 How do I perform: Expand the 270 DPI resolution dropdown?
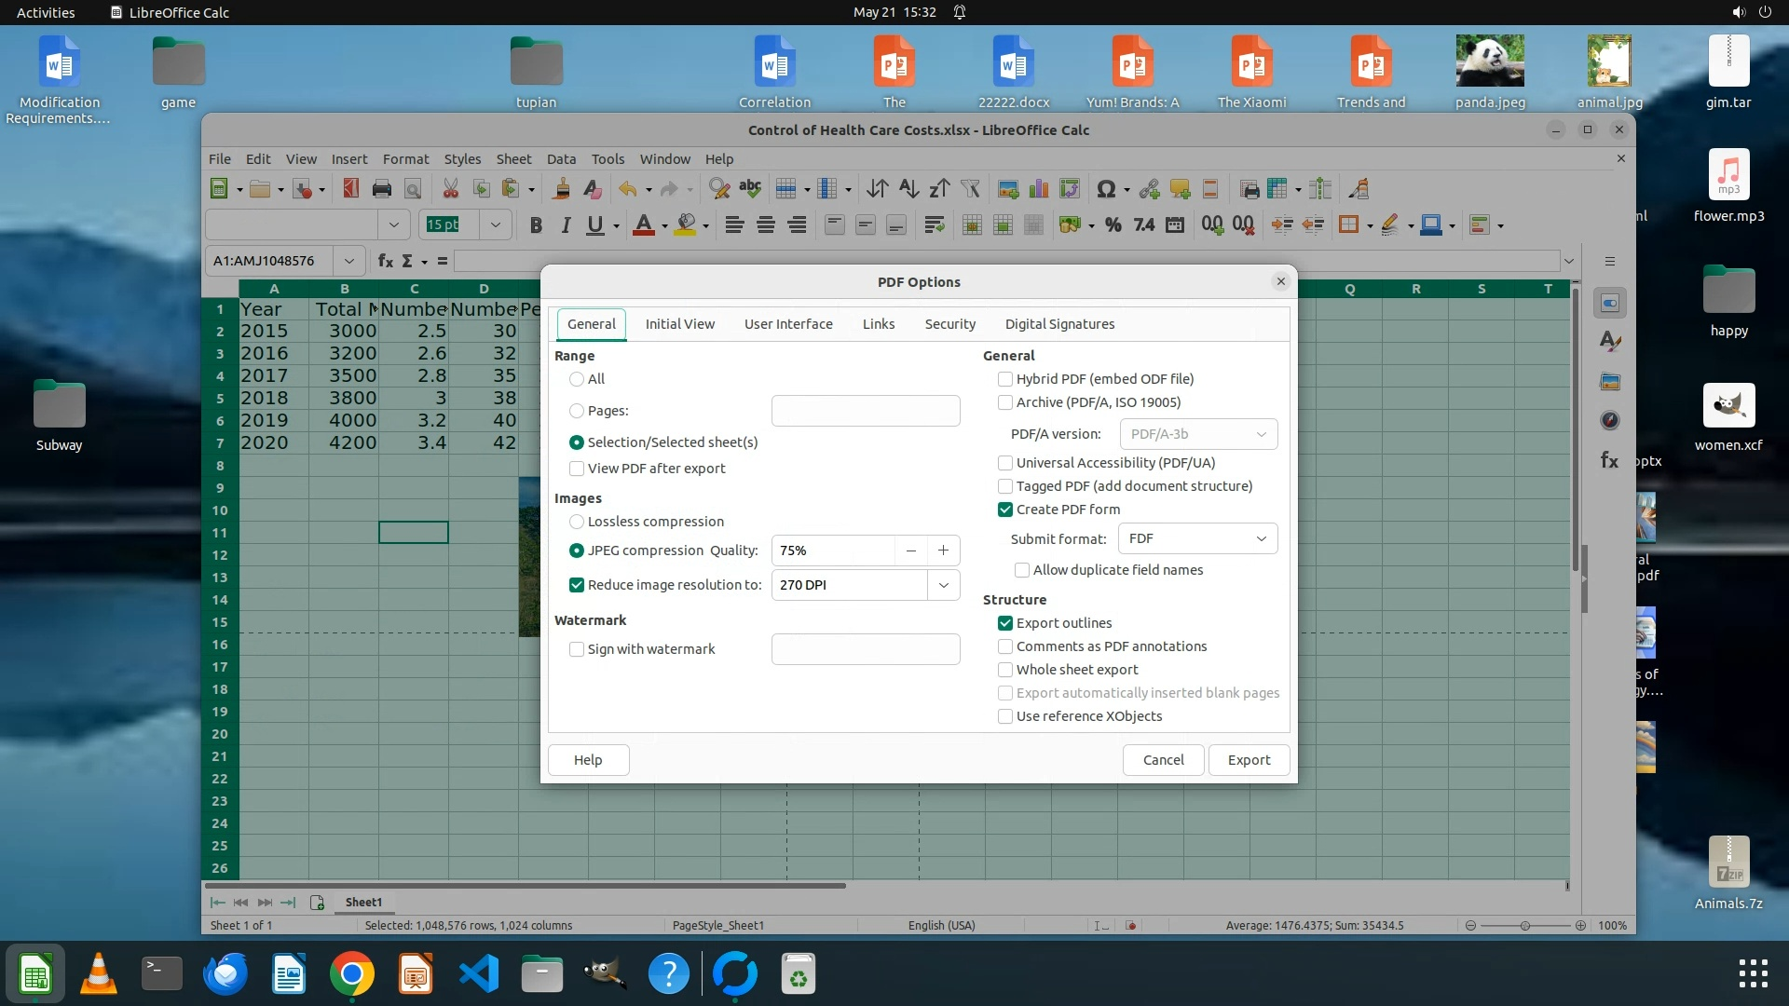coord(943,585)
